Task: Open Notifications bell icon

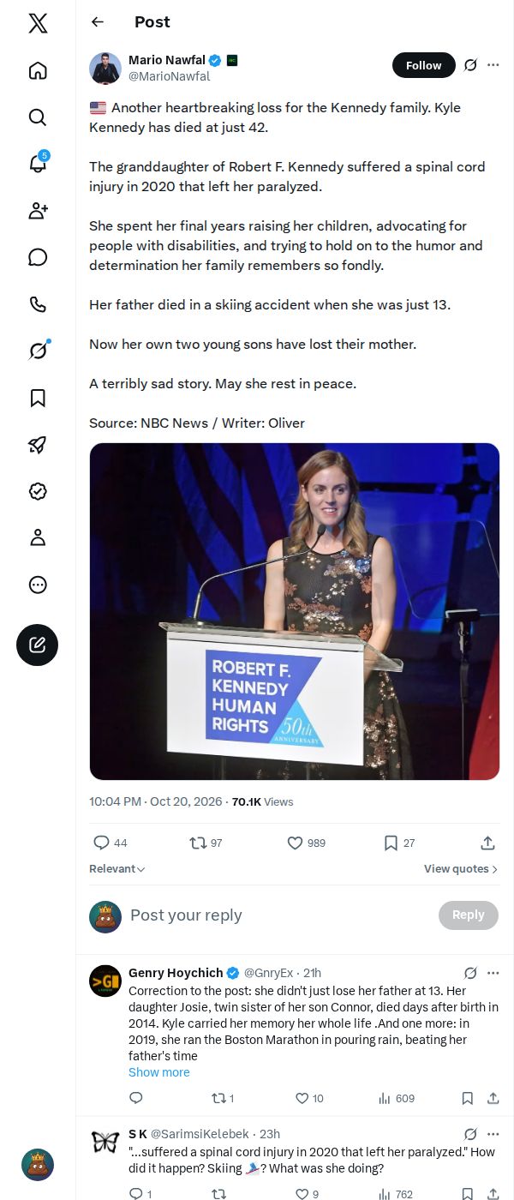Action: (x=38, y=163)
